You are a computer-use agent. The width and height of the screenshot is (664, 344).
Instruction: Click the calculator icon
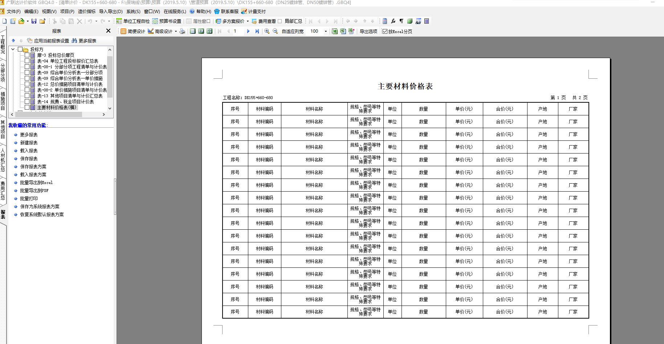[x=385, y=21]
